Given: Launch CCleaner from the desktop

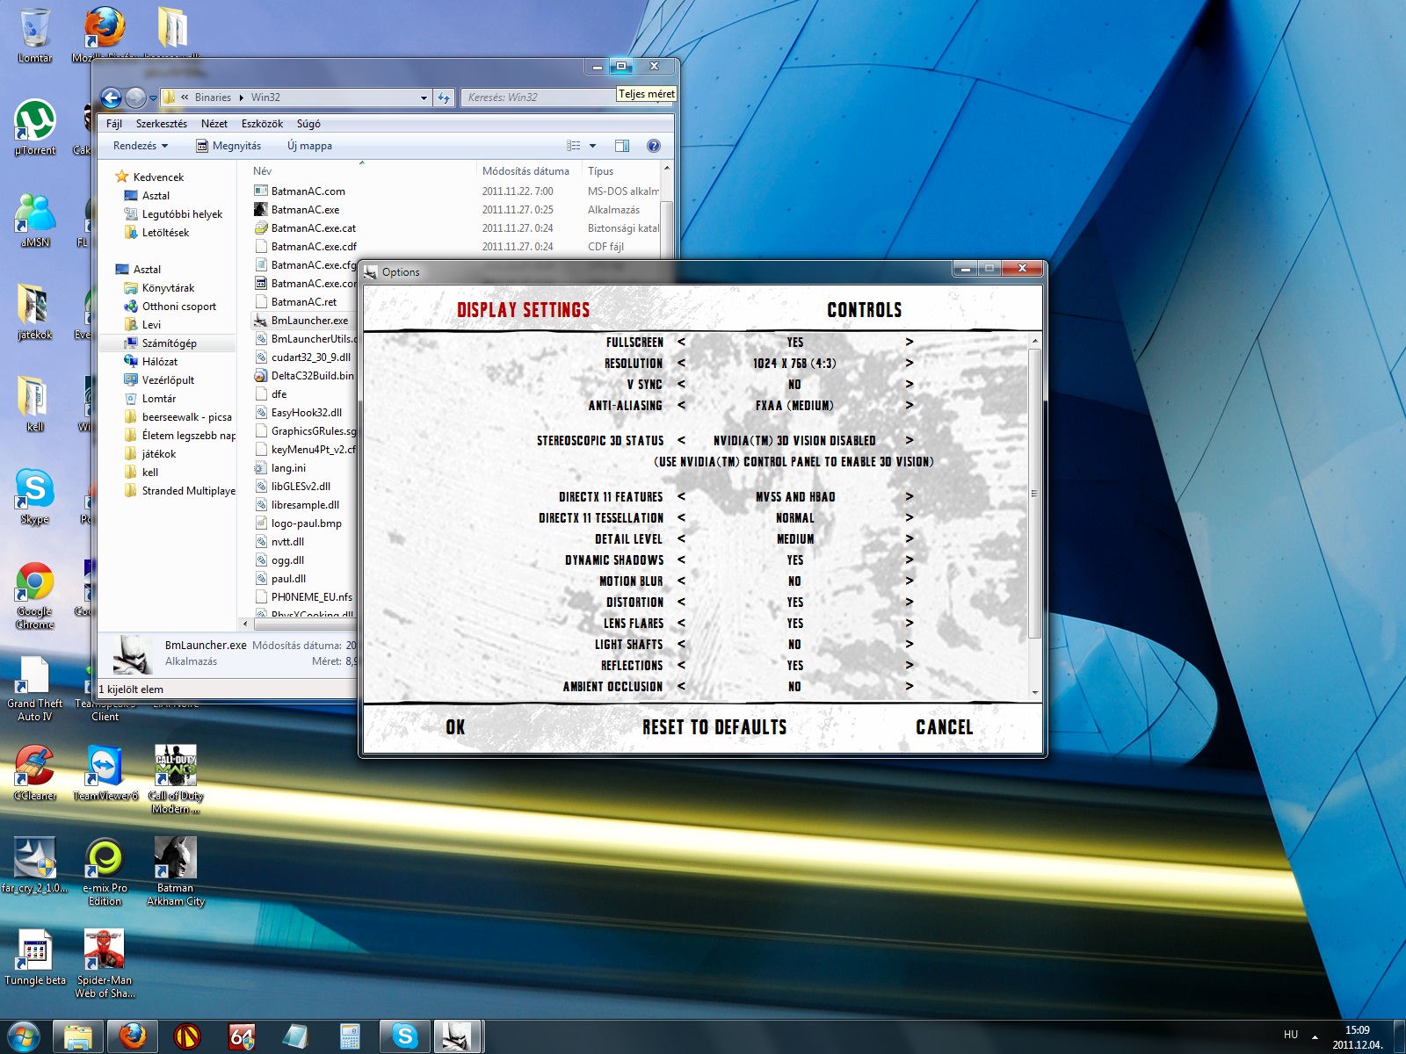Looking at the screenshot, I should click(x=35, y=773).
